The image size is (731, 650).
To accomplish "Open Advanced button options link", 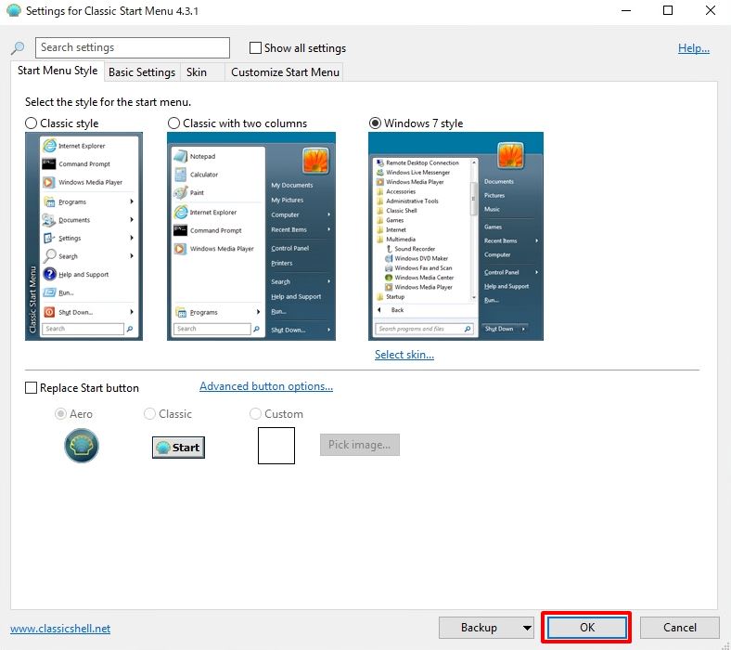I will pos(266,386).
